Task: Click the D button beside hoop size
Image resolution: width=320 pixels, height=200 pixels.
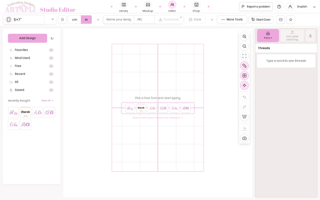Action: (x=62, y=20)
